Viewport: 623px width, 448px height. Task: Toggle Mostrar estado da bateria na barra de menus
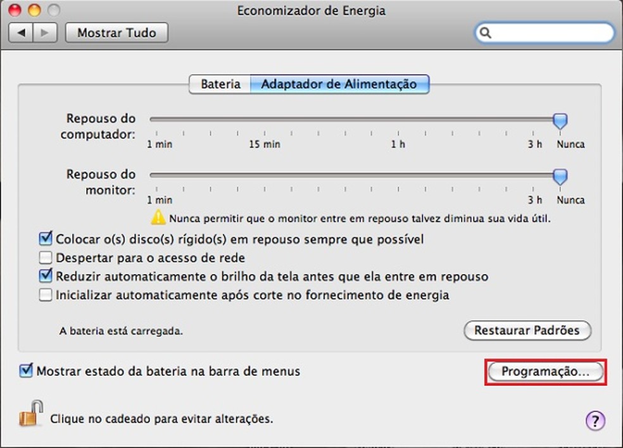point(26,371)
